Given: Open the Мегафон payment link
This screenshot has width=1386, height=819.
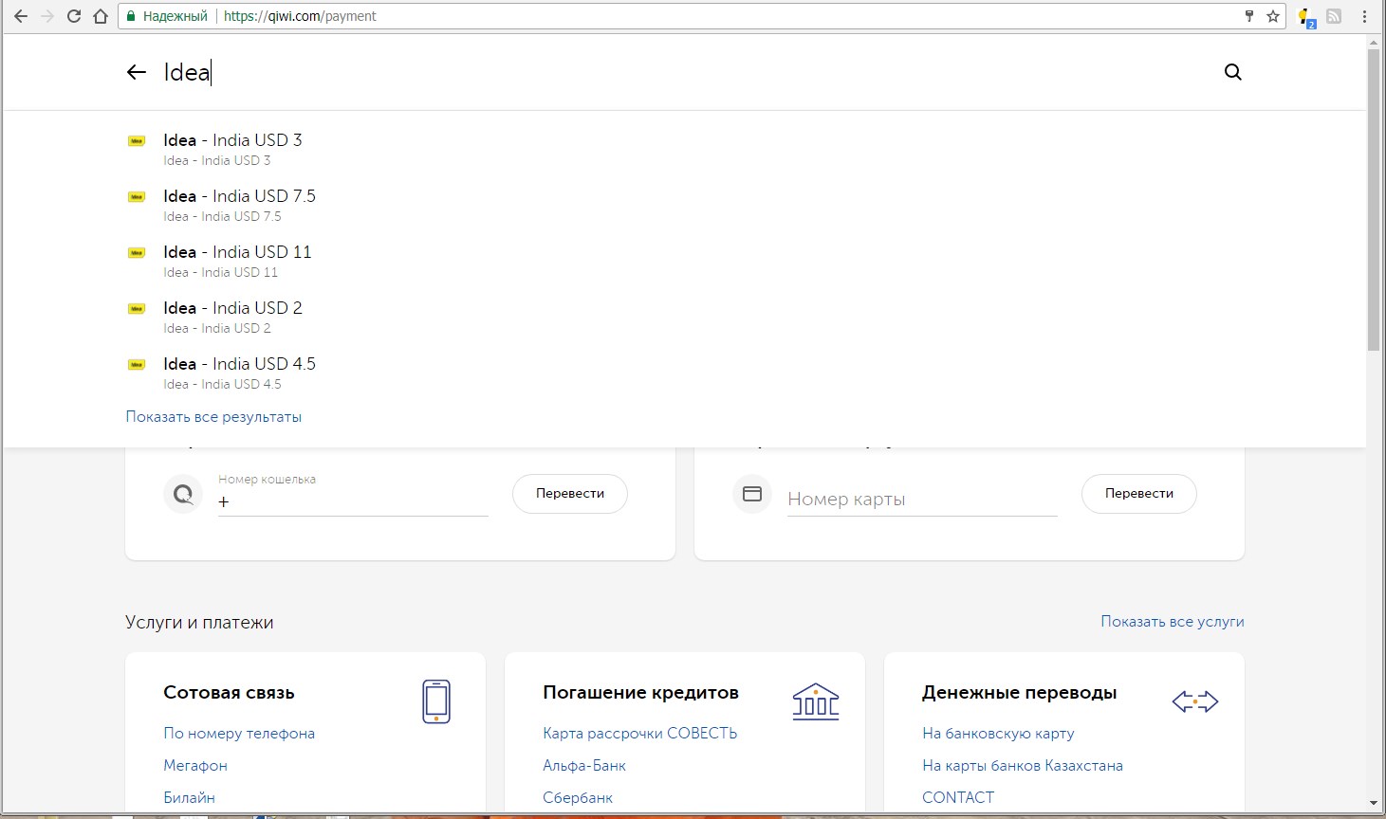Looking at the screenshot, I should [x=195, y=766].
